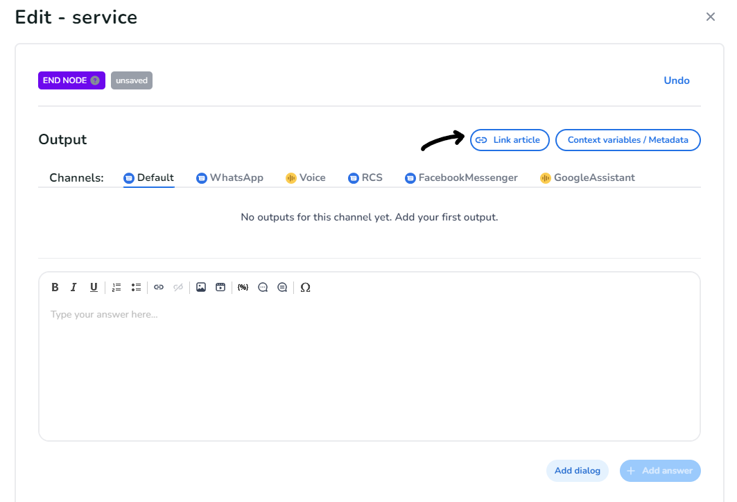This screenshot has height=502, width=737.
Task: Open the RCS channel tab
Action: pyautogui.click(x=365, y=178)
